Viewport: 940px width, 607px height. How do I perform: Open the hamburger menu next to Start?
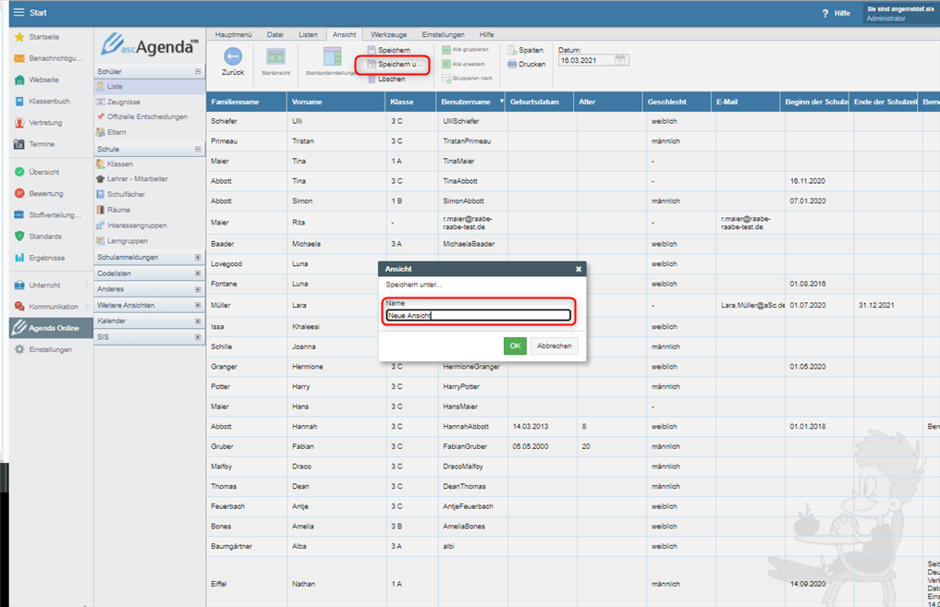[x=18, y=13]
